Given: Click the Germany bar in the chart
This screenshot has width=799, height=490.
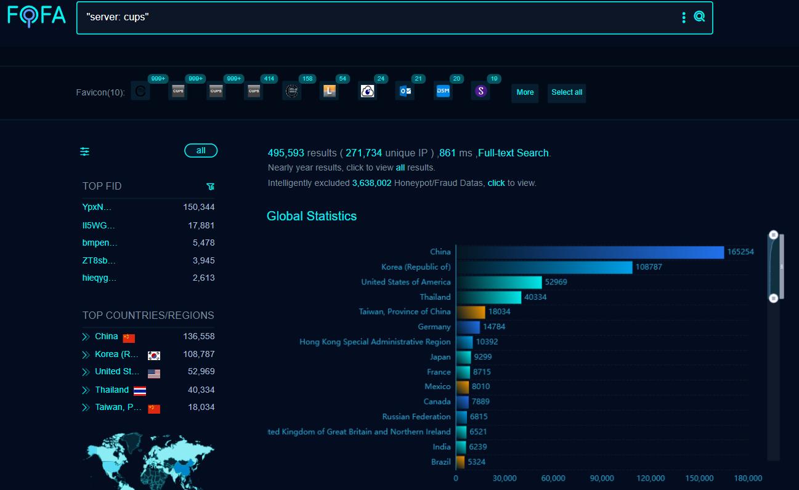Looking at the screenshot, I should point(468,327).
